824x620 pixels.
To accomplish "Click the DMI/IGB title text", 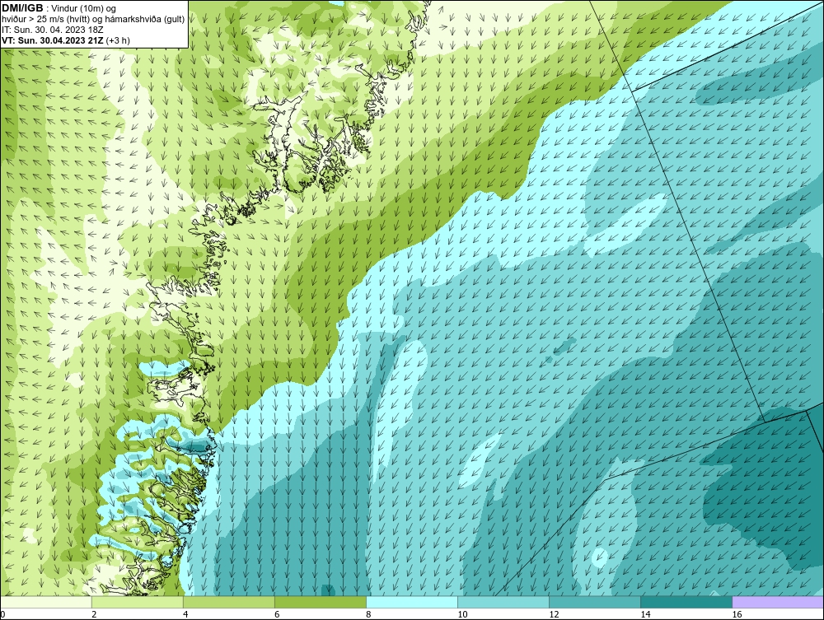I will (x=22, y=8).
